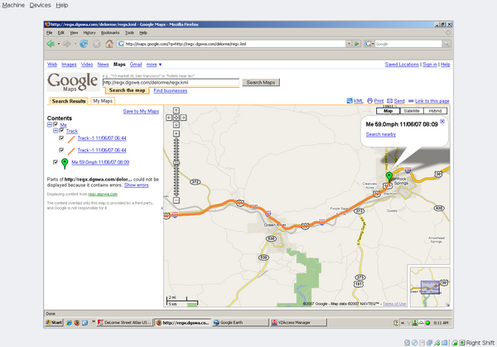
Task: Reload the page with refresh icon
Action: tap(84, 44)
